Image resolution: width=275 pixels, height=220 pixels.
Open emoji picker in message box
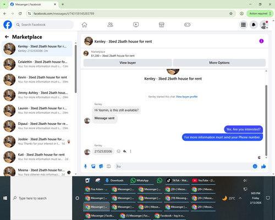[255, 166]
